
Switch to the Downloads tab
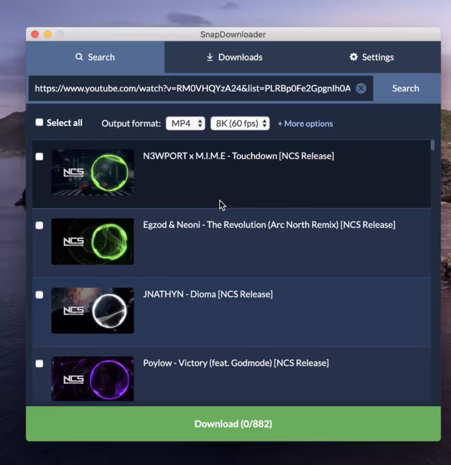point(235,57)
